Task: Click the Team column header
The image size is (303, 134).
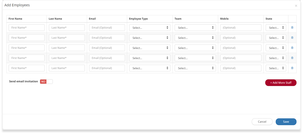Action: click(178, 19)
